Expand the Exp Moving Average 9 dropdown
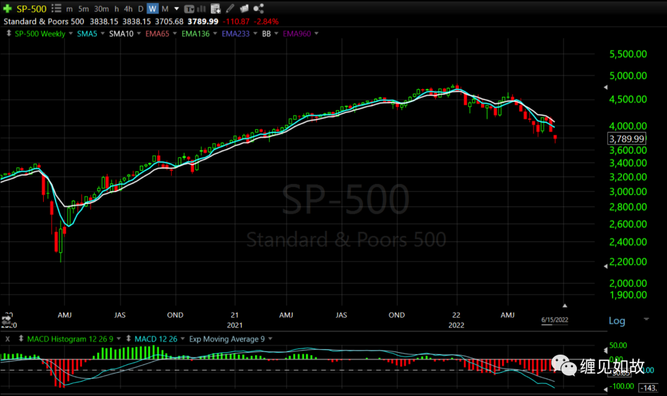Screen dimensions: 667x396 pyautogui.click(x=270, y=339)
